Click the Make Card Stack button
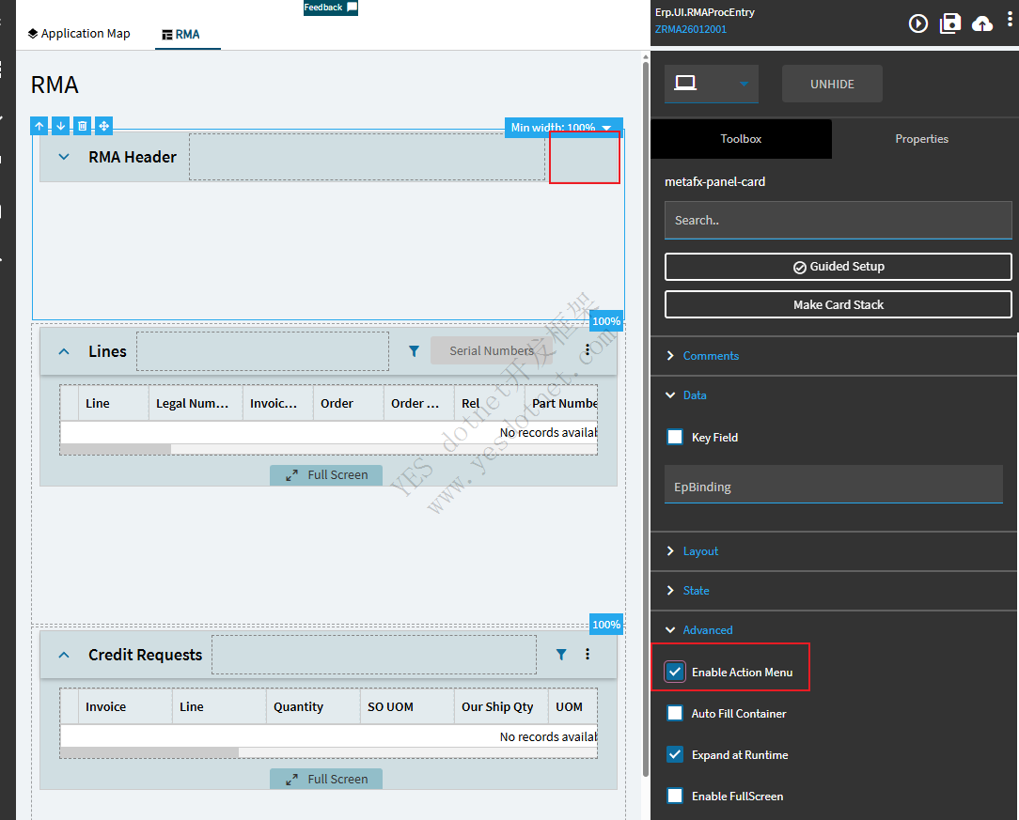The width and height of the screenshot is (1019, 820). 838,304
